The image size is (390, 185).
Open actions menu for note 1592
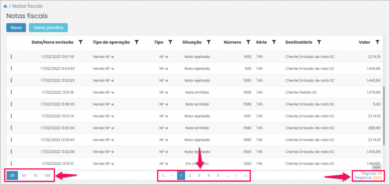pos(11,57)
